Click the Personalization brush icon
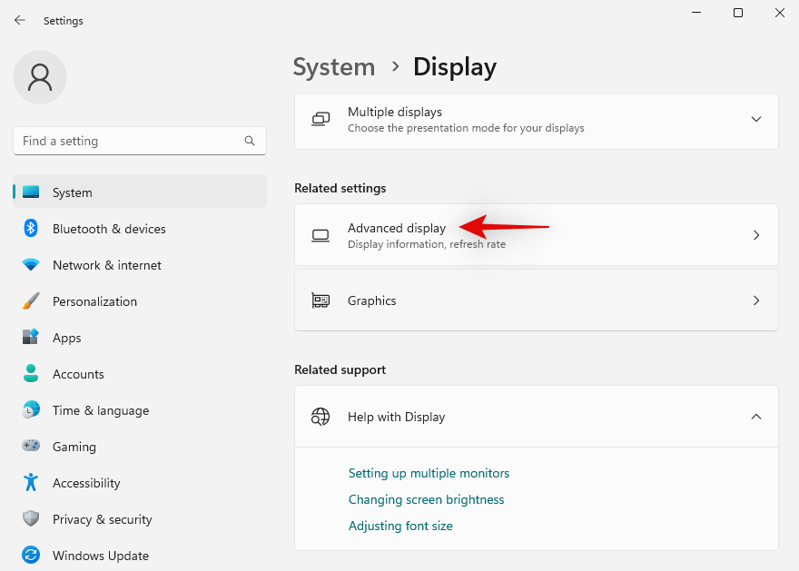The width and height of the screenshot is (799, 571). pyautogui.click(x=30, y=301)
